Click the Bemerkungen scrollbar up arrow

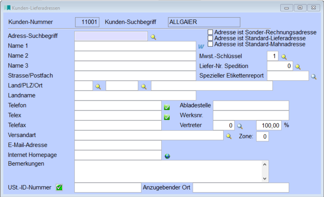click(265, 164)
